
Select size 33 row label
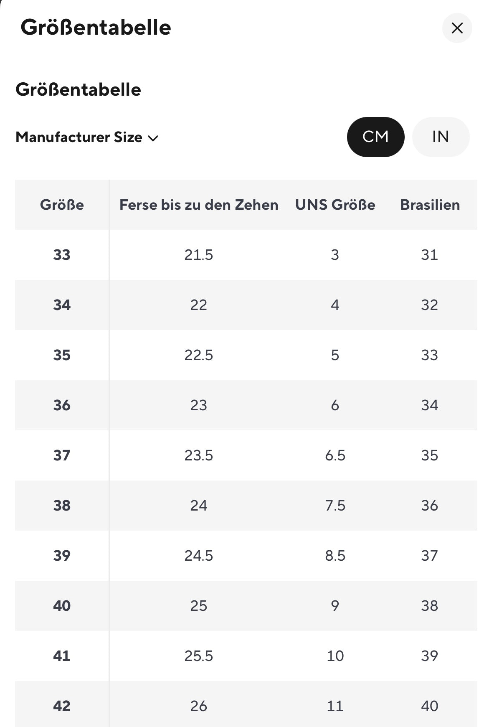click(62, 255)
